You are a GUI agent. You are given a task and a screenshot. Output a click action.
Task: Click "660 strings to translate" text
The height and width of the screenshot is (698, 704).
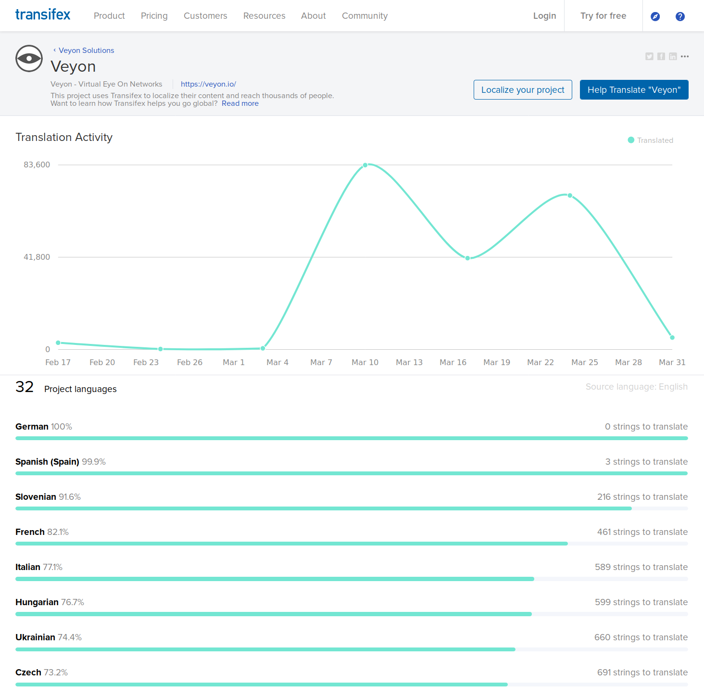[641, 637]
